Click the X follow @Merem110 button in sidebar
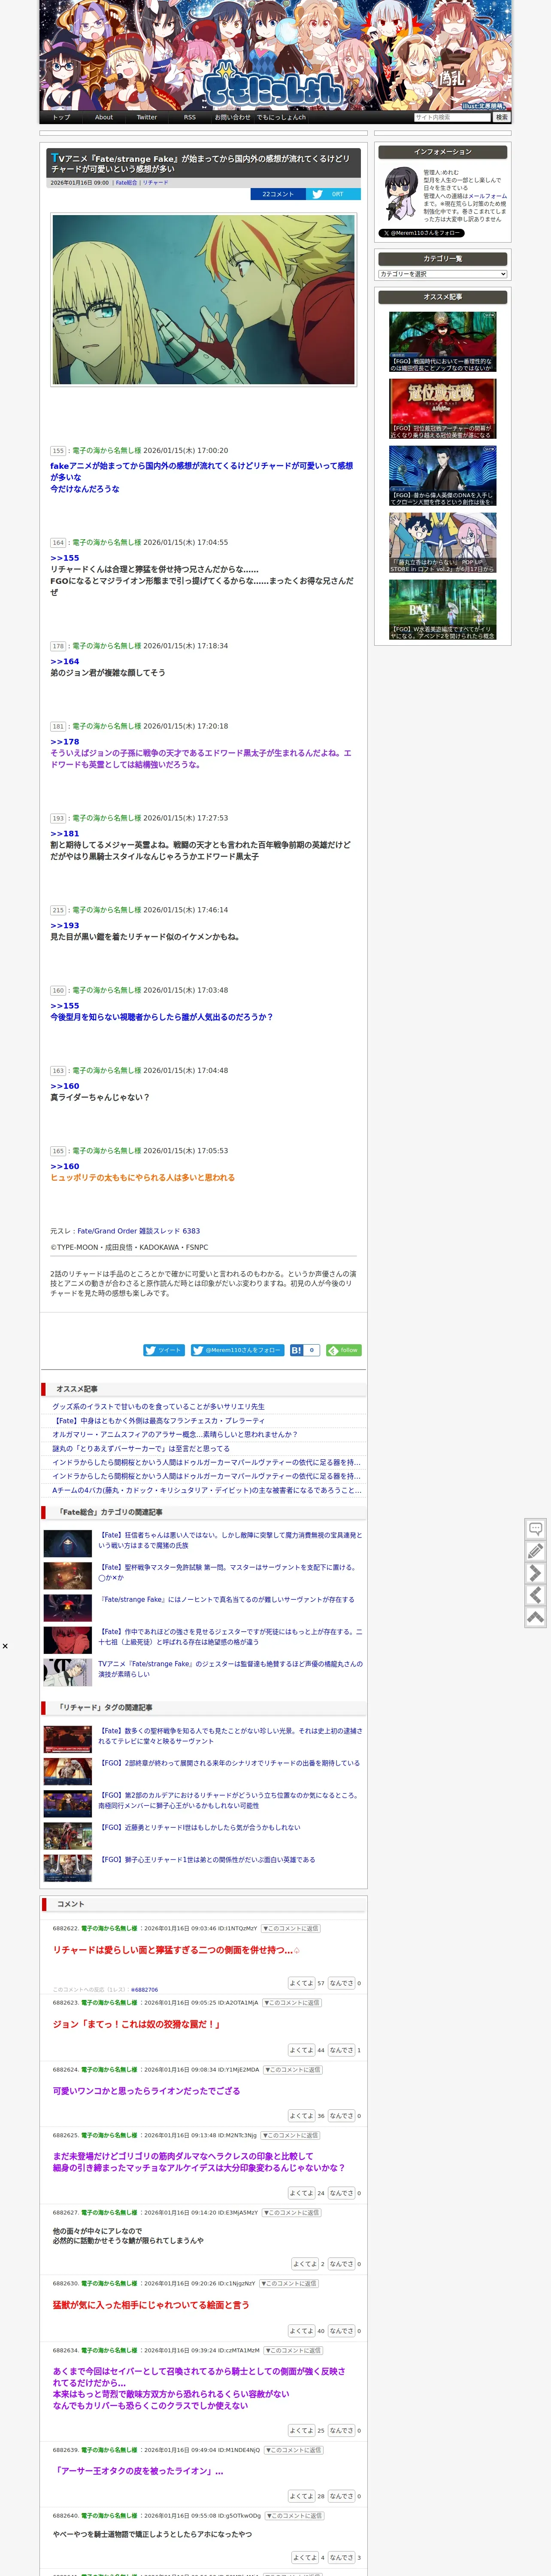 click(421, 233)
